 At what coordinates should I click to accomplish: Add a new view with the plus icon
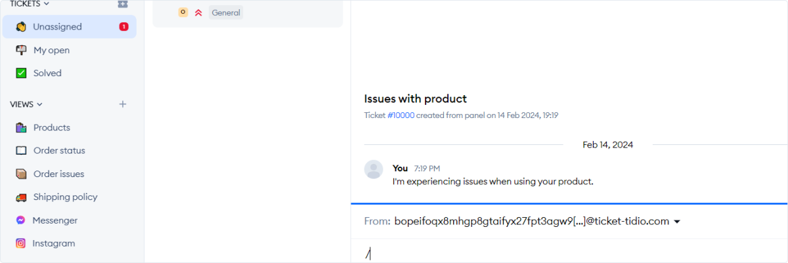pyautogui.click(x=123, y=104)
